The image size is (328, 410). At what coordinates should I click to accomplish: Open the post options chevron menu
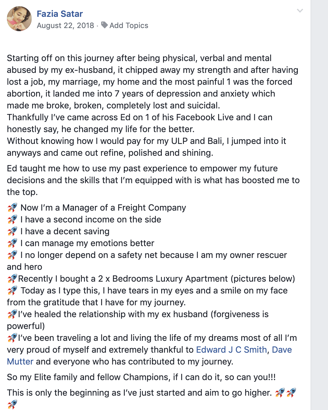(300, 11)
